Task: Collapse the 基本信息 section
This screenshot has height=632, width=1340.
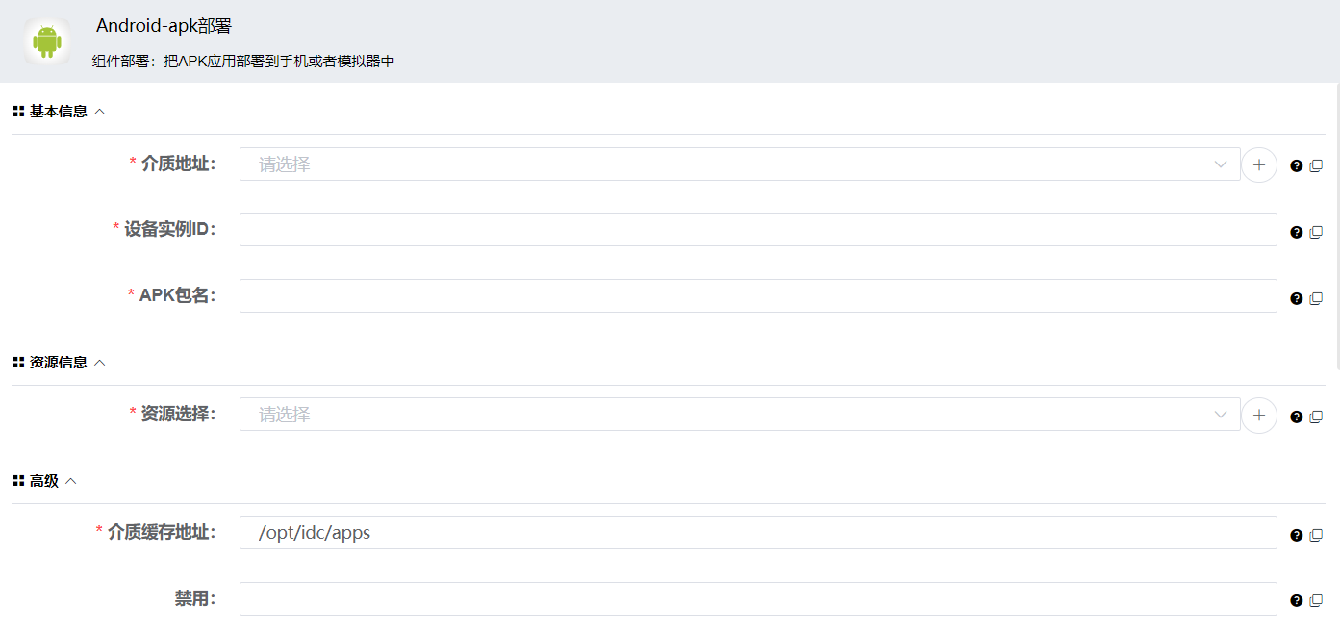Action: 100,112
